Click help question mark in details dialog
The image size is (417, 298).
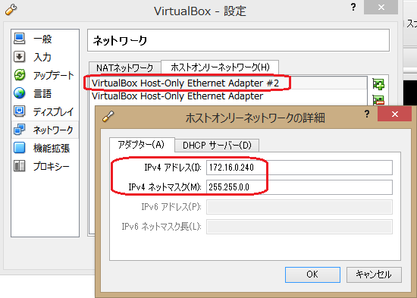click(x=367, y=114)
